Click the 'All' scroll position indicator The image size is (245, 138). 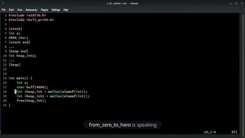[234, 132]
